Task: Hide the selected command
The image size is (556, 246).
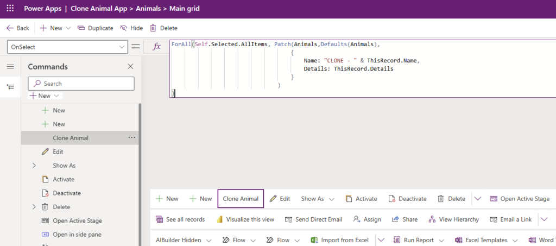Action: click(x=131, y=28)
